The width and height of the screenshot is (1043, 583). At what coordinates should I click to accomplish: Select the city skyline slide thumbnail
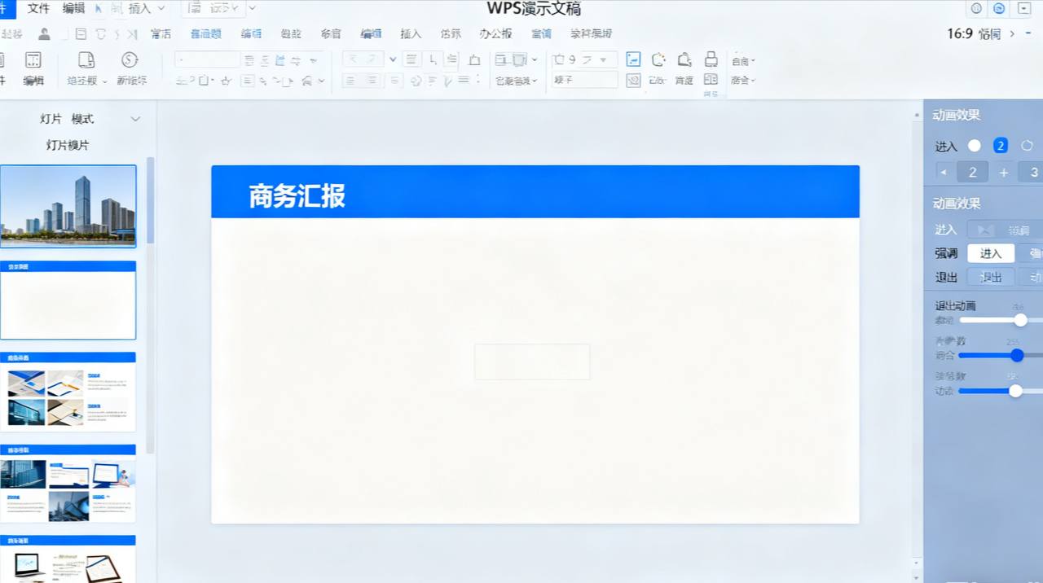(x=68, y=205)
